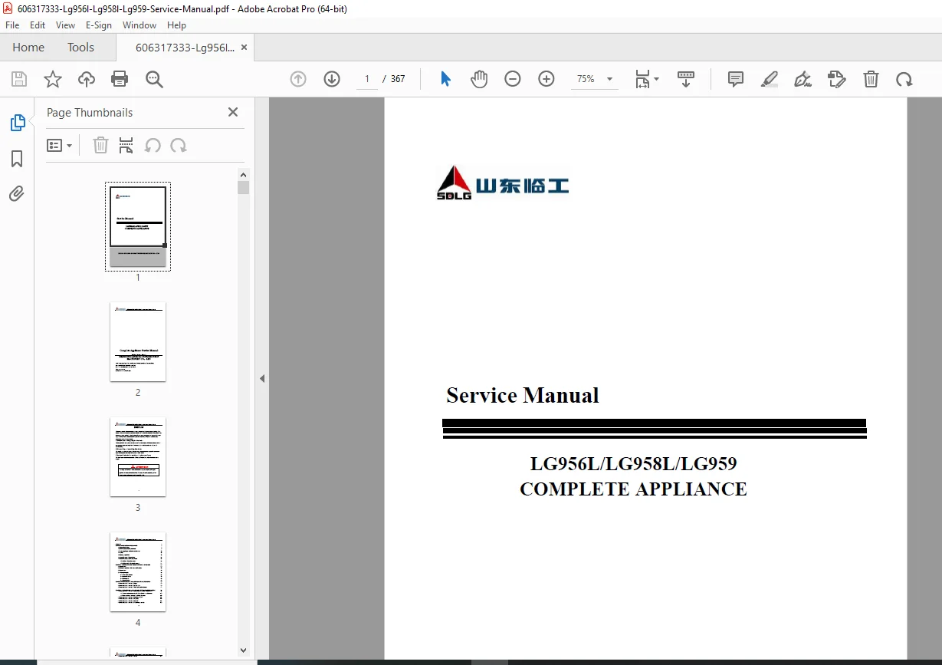Click the Service Manual heading text

click(523, 396)
